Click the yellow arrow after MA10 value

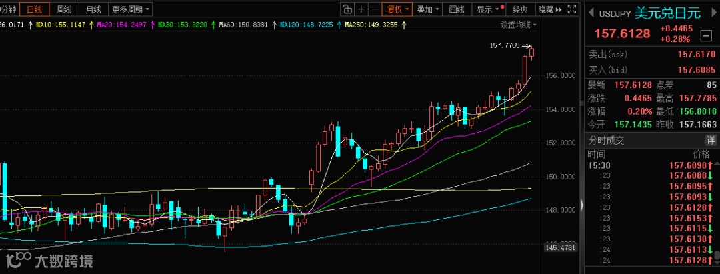91,25
